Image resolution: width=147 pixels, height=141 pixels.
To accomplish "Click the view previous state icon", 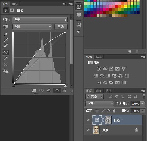I will click(41, 91).
